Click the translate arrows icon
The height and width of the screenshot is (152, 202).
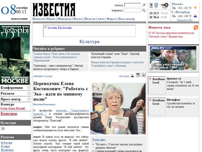[144, 10]
